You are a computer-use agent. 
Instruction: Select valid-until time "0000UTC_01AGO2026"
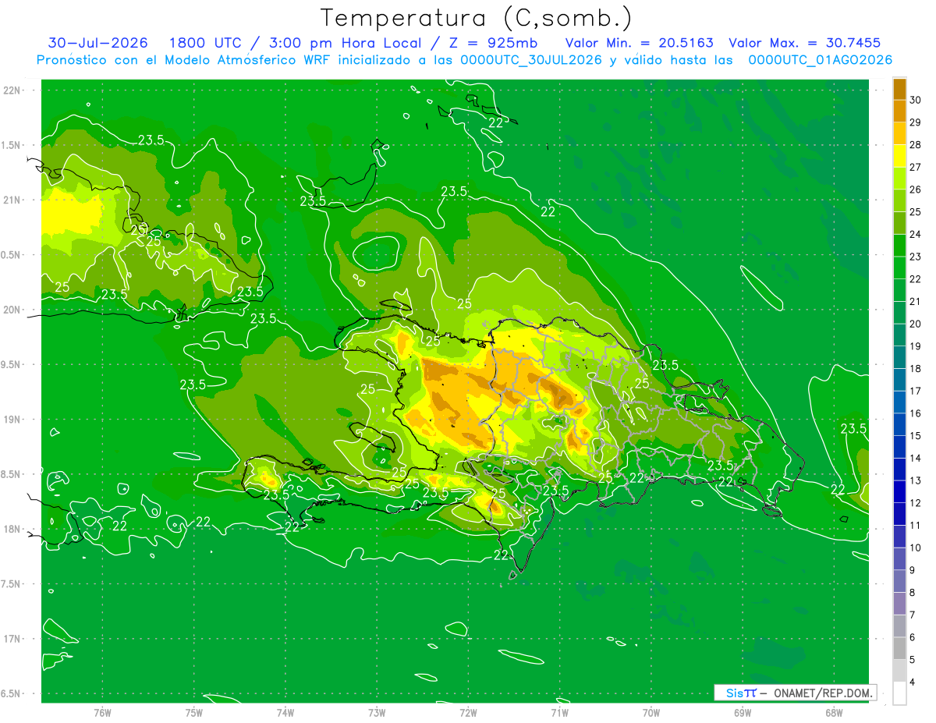tap(820, 60)
